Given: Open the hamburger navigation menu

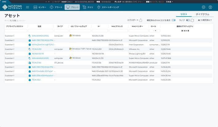Looking at the screenshot, I should 27,7.
